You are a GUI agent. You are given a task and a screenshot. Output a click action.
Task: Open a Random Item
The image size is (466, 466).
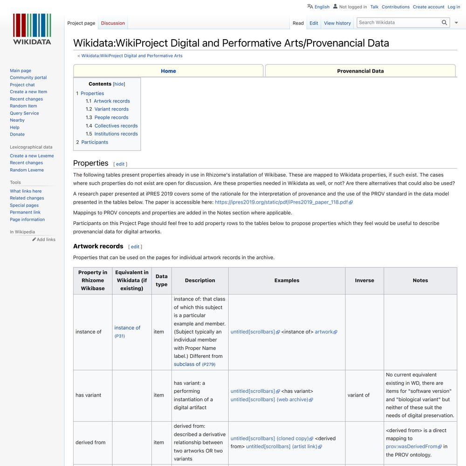click(x=23, y=106)
